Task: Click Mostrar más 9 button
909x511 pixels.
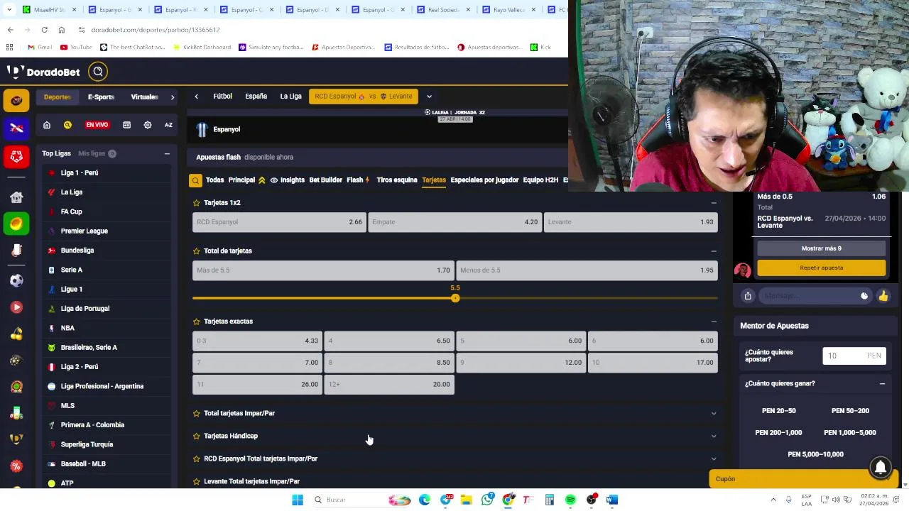Action: pos(822,248)
